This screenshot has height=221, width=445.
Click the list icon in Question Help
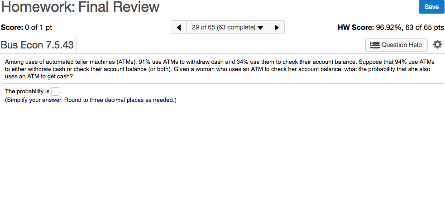point(375,45)
